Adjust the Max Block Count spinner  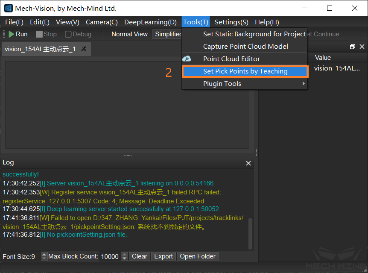point(124,256)
